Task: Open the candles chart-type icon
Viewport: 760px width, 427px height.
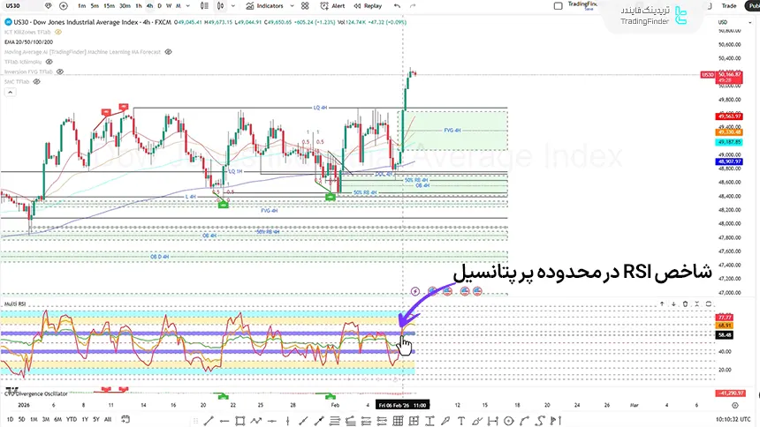Action: (x=221, y=6)
